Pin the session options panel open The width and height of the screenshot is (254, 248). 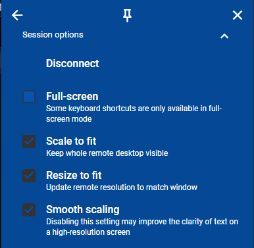[127, 16]
